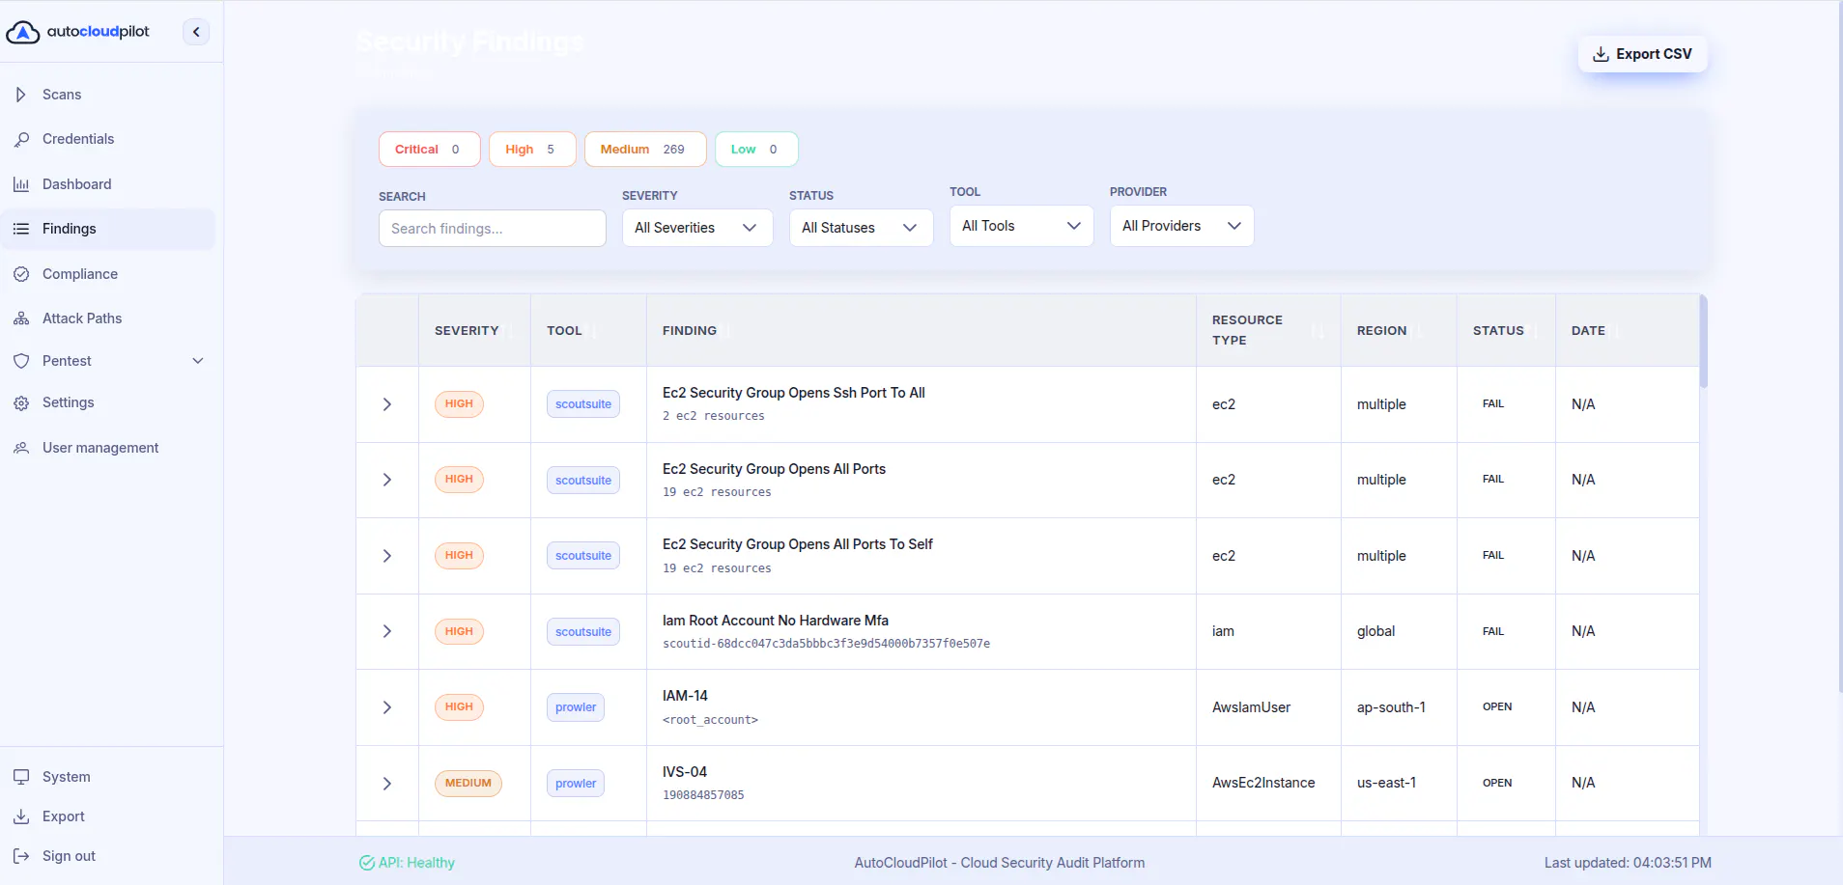Click the Settings gear icon
1843x885 pixels.
21,402
